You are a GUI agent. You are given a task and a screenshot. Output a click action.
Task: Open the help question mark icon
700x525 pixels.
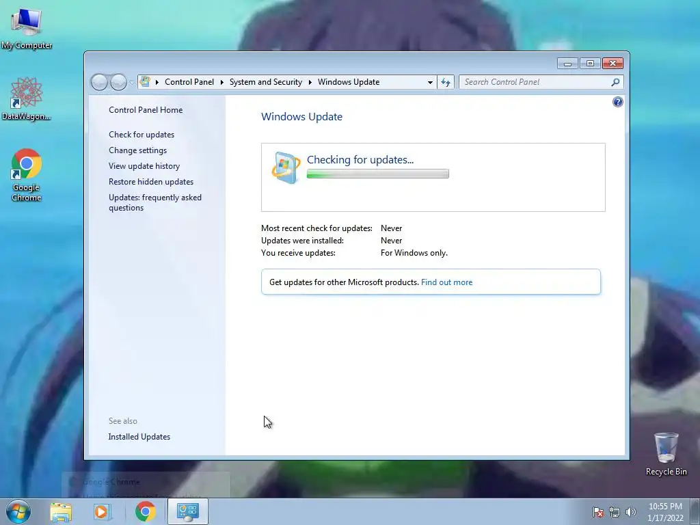point(617,103)
